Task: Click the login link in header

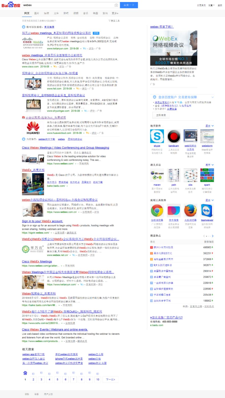Action: click(220, 5)
